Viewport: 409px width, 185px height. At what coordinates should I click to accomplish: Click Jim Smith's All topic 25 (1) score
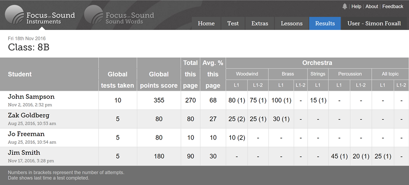tap(383, 156)
